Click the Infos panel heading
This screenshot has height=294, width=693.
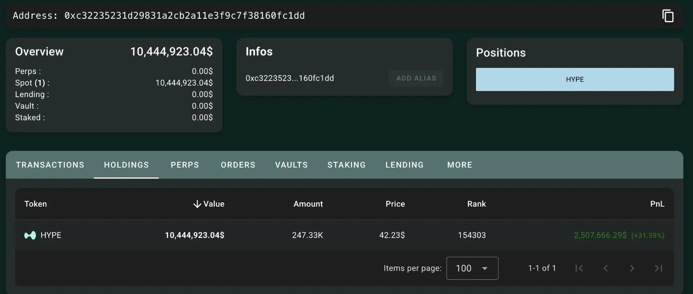(259, 52)
